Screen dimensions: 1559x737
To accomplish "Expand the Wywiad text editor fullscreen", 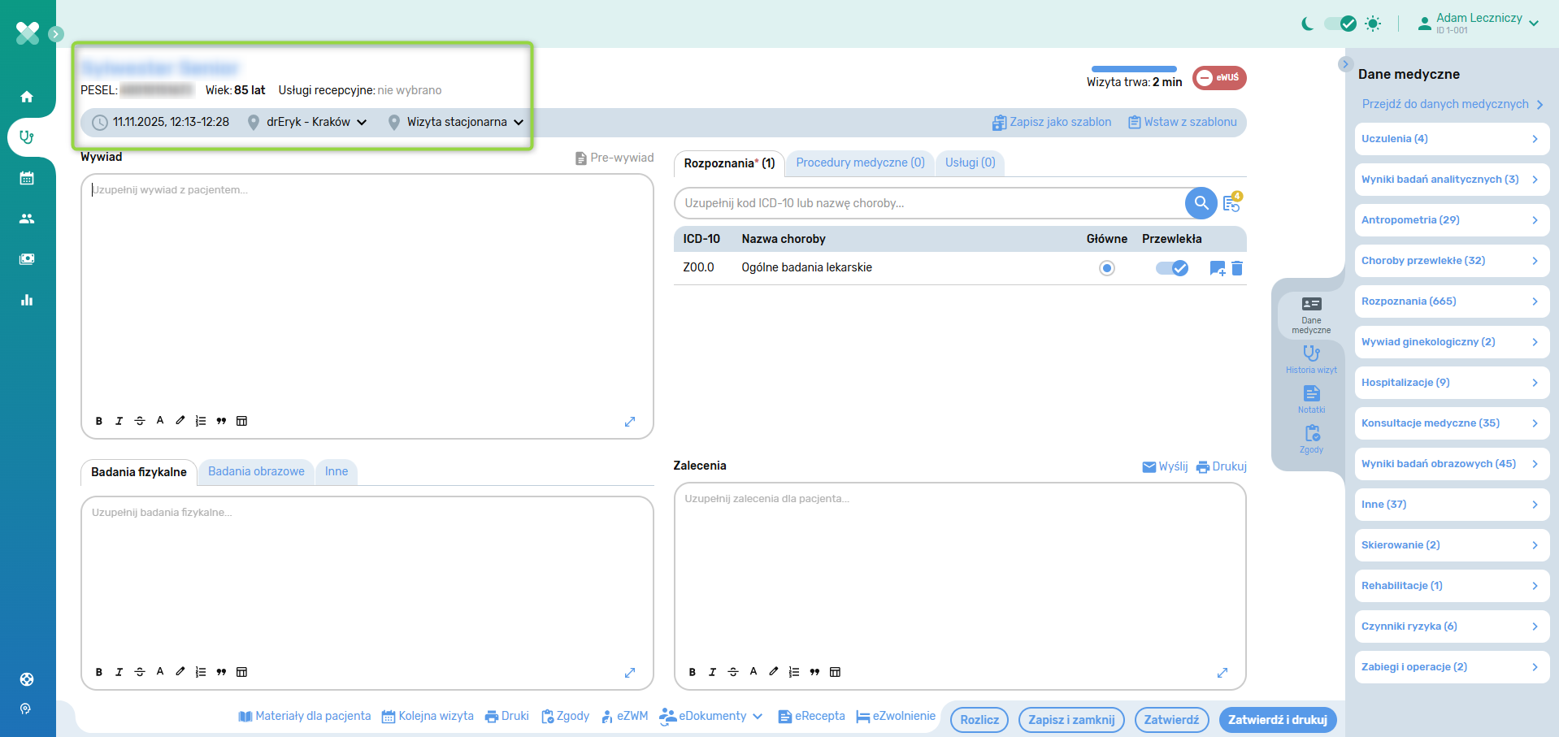I will [x=629, y=422].
